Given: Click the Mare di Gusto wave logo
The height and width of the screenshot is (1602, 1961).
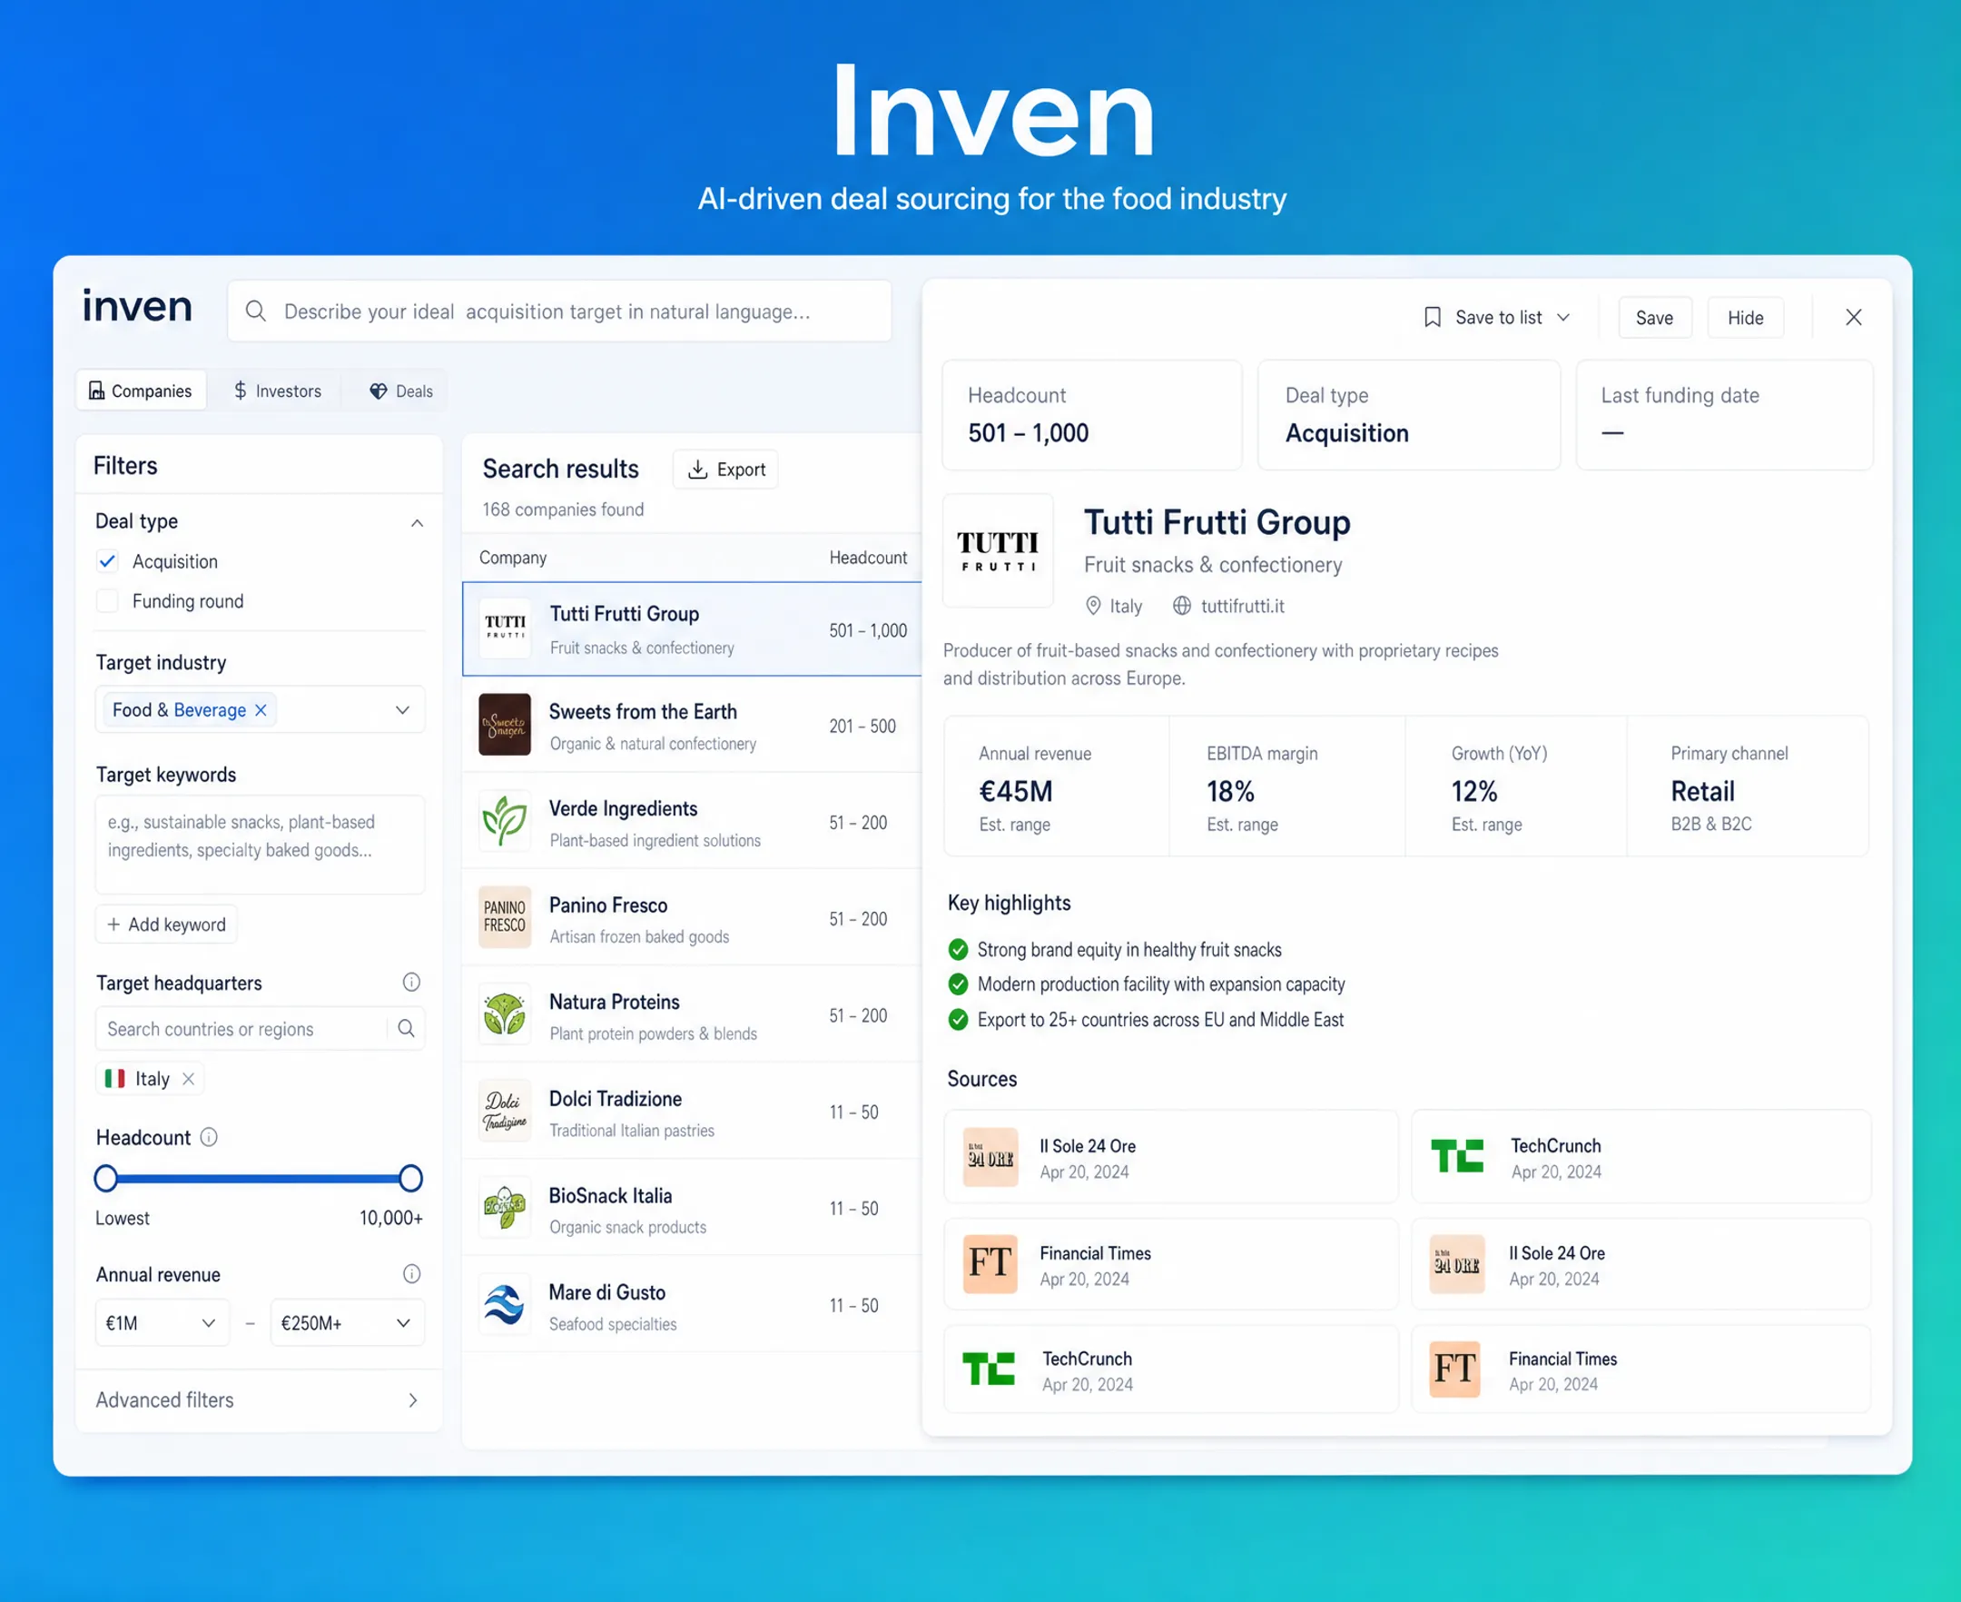Looking at the screenshot, I should click(505, 1304).
